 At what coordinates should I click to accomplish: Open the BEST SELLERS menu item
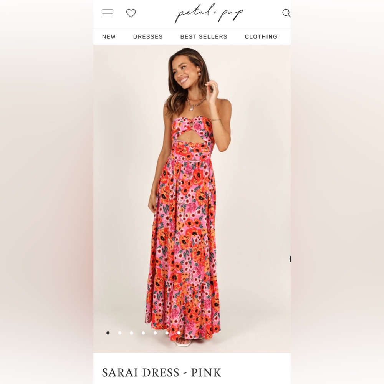(x=204, y=36)
